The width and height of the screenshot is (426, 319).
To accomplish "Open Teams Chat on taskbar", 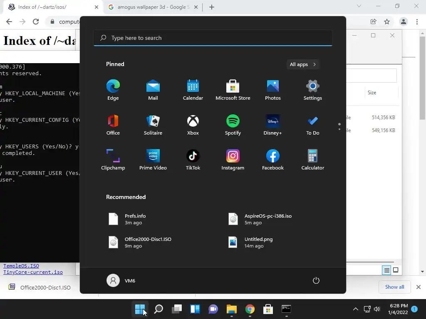I will coord(213,309).
